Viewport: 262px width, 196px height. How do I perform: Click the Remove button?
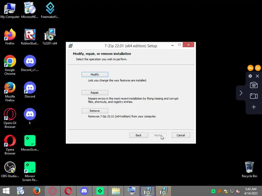pos(95,111)
